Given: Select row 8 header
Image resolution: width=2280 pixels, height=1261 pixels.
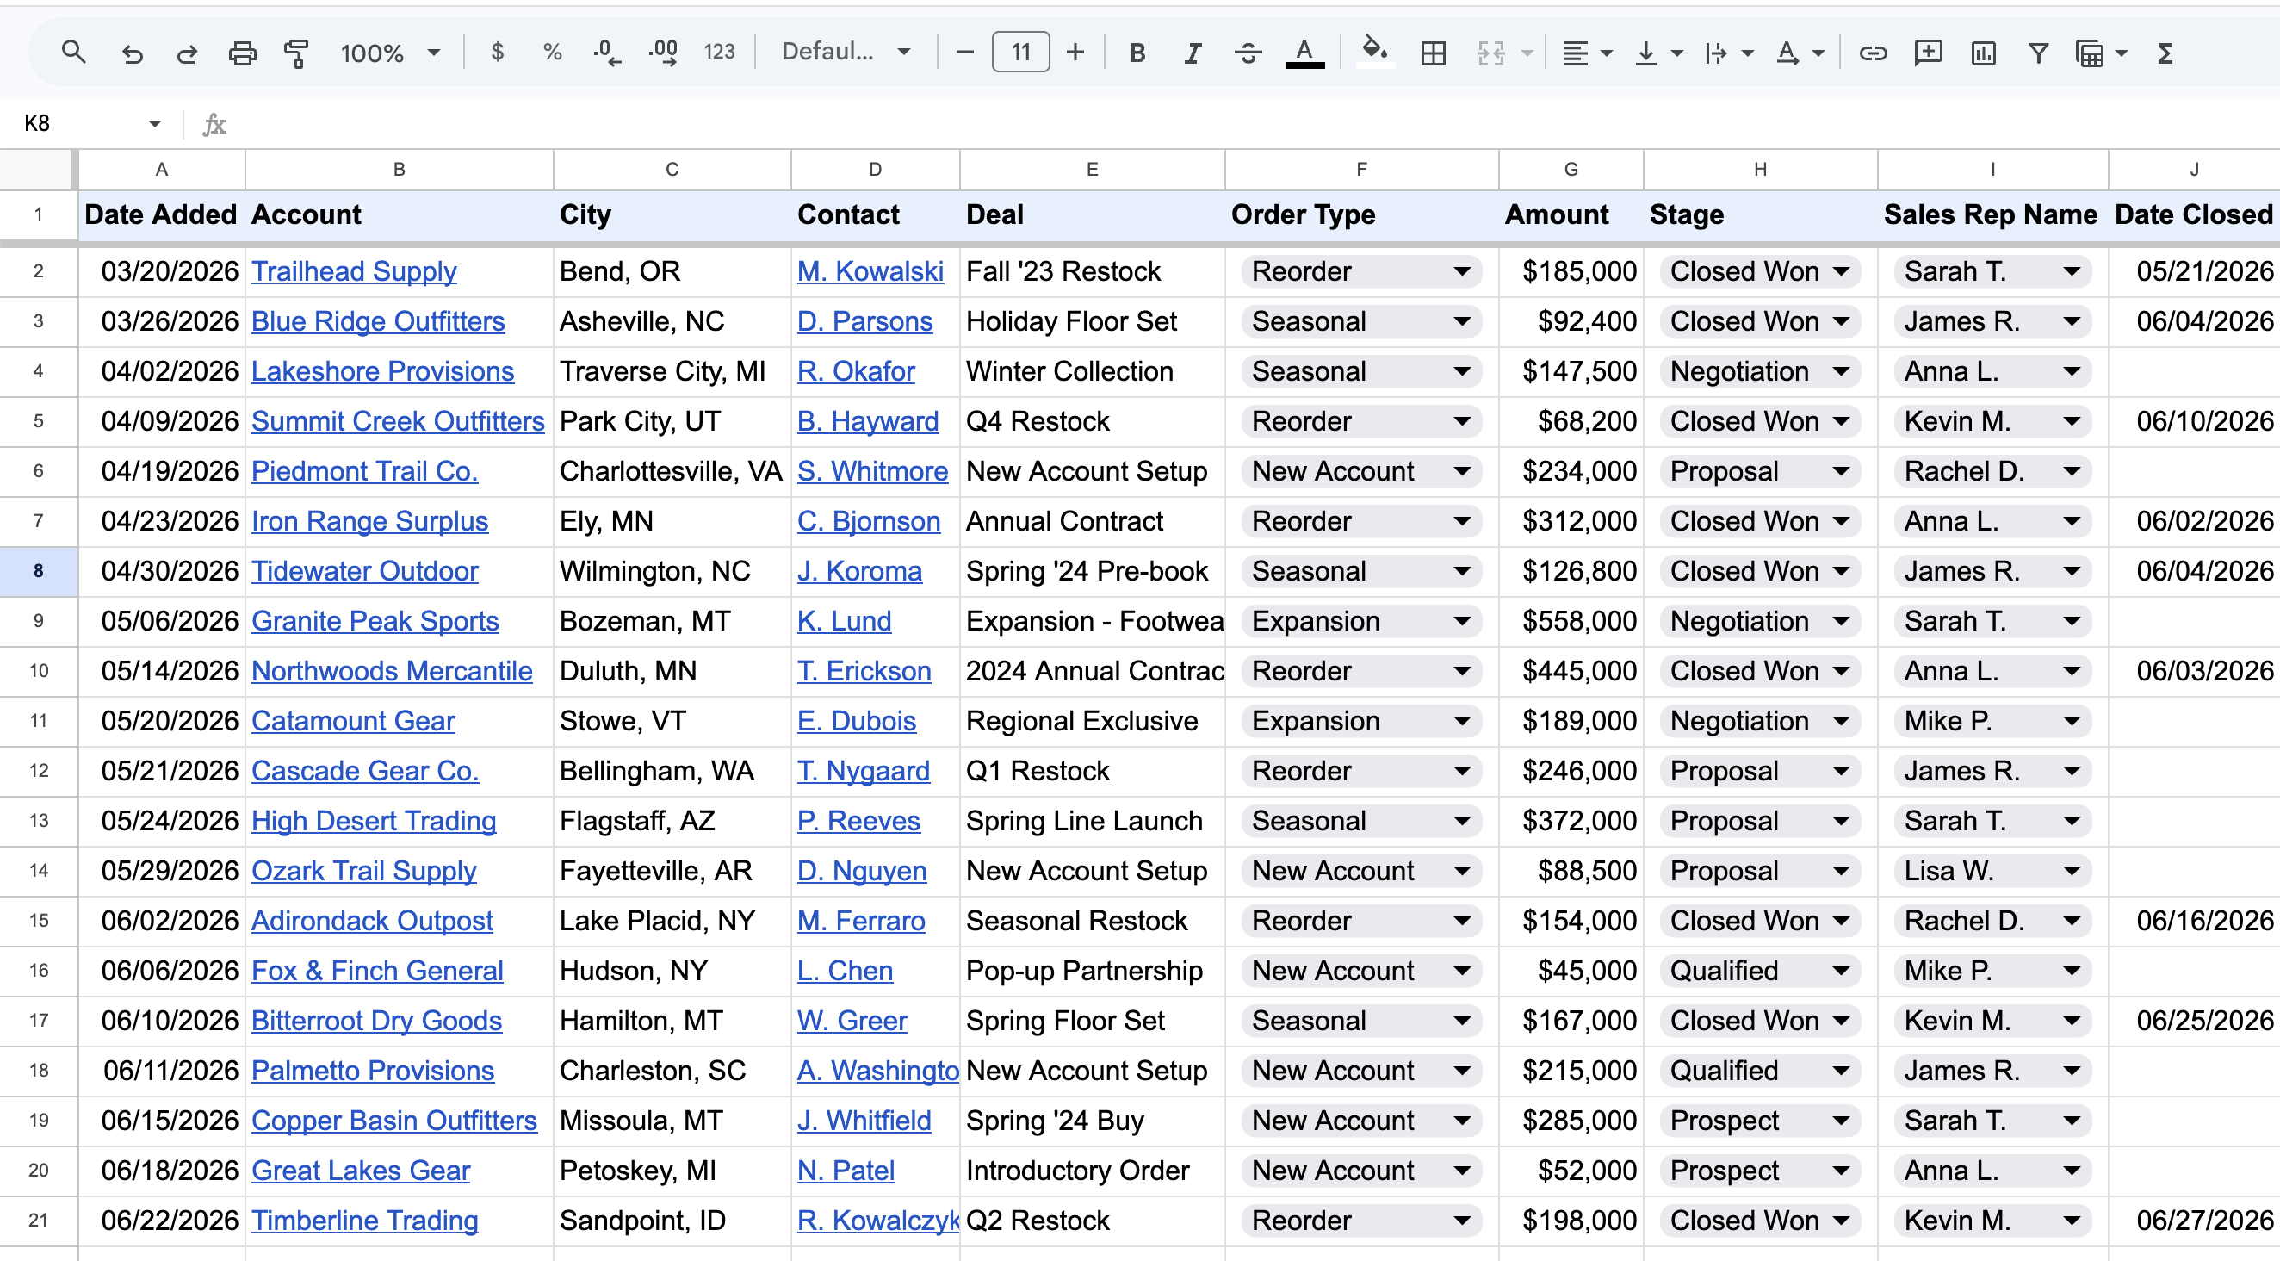Looking at the screenshot, I should coord(38,571).
